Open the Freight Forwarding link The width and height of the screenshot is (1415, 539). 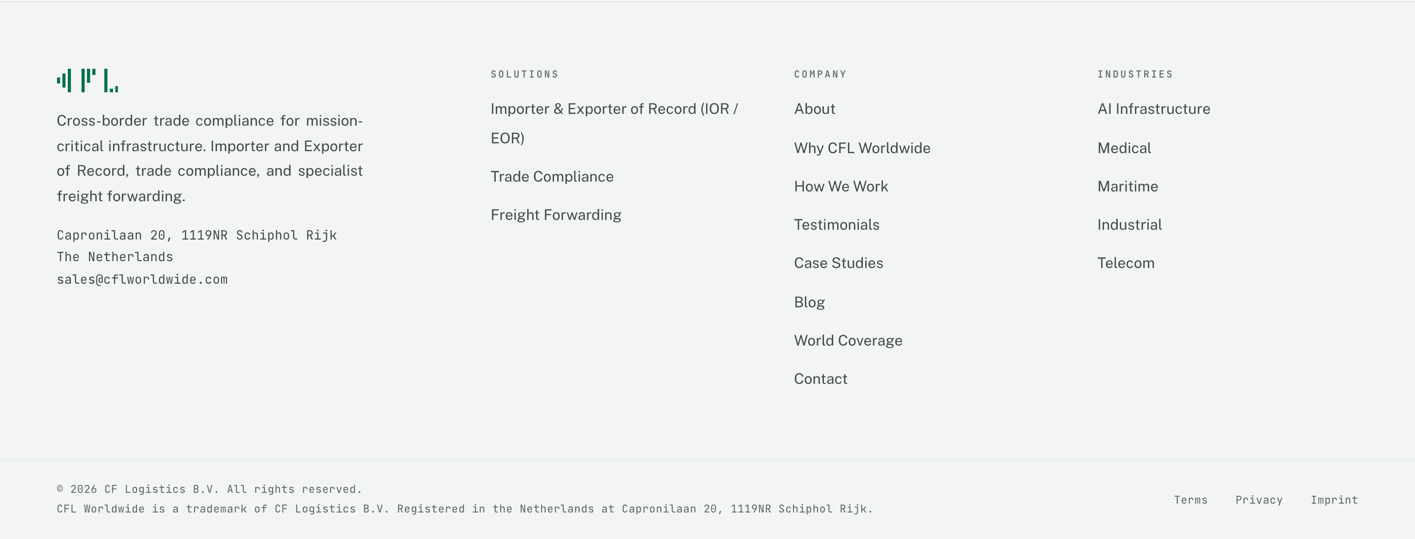point(556,215)
